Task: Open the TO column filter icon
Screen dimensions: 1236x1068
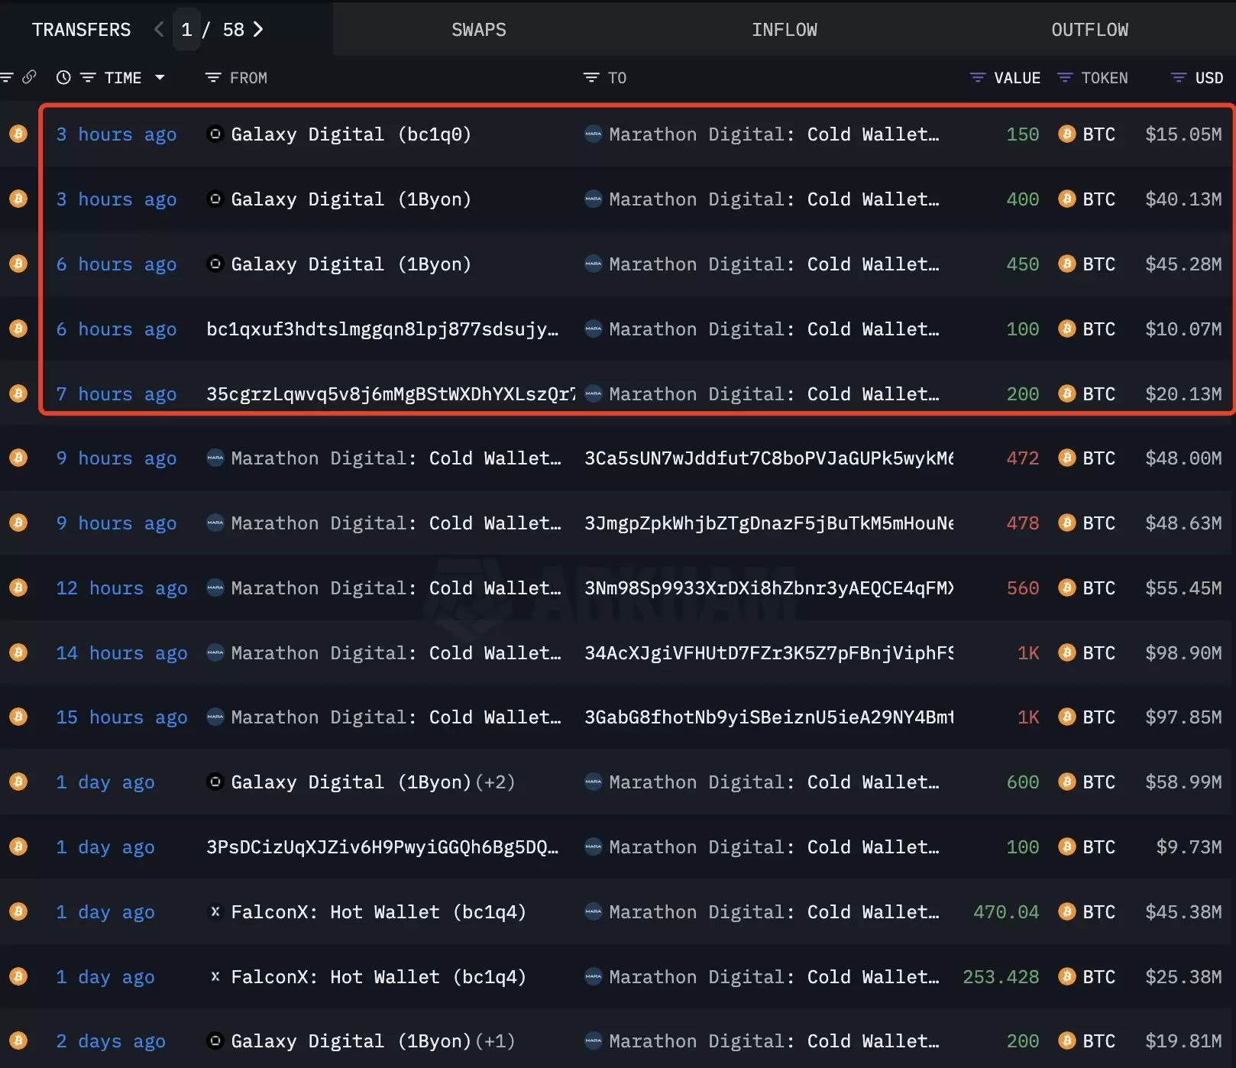Action: point(590,78)
